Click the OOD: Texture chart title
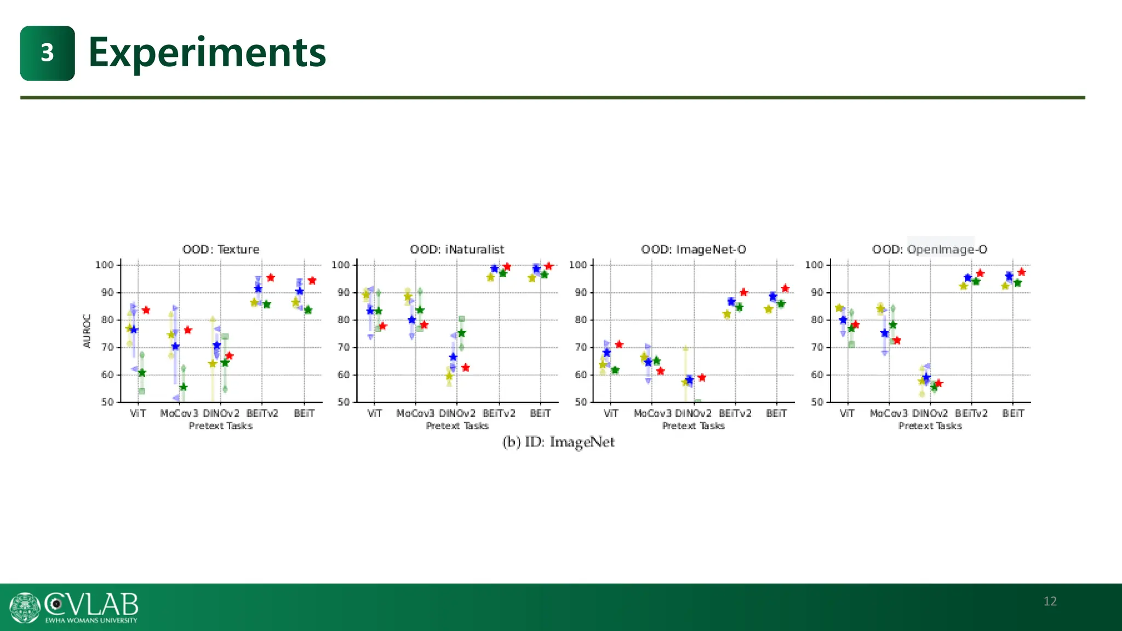Viewport: 1122px width, 631px height. tap(221, 249)
